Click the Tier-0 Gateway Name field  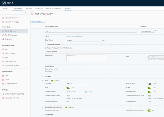91,31
